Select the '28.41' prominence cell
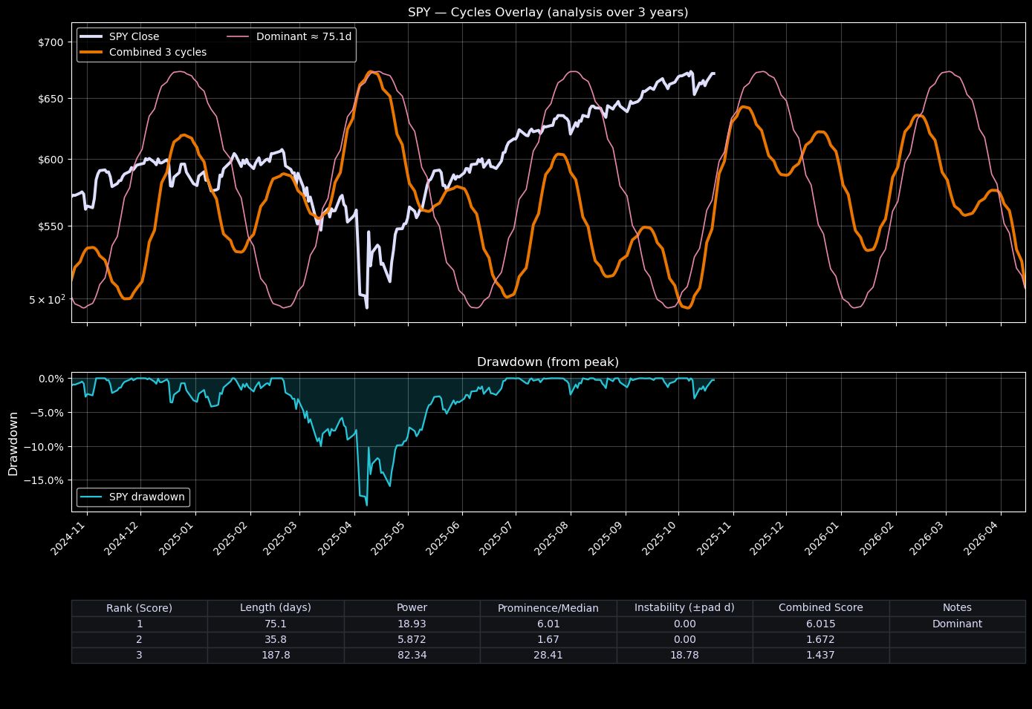Viewport: 1032px width, 709px height. (548, 655)
